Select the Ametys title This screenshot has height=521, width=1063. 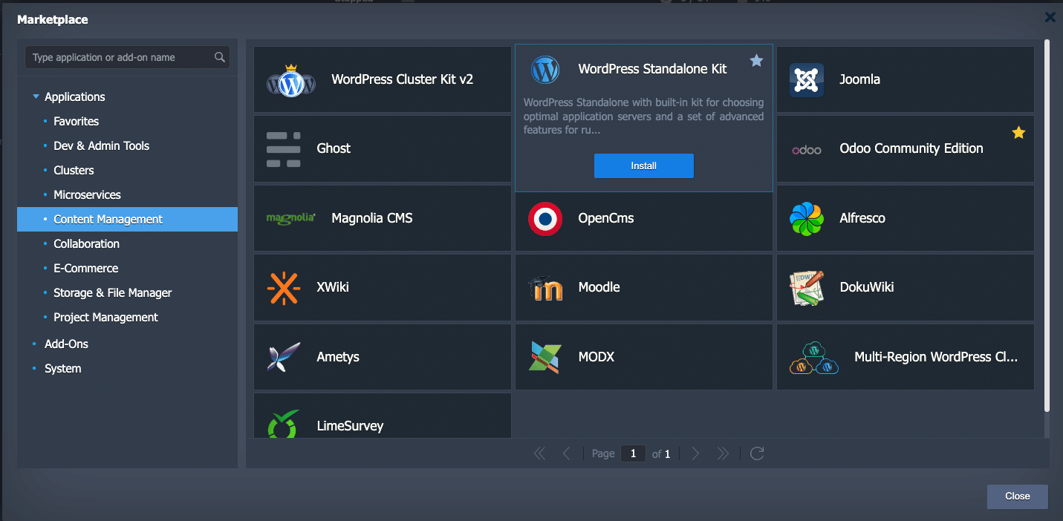click(x=337, y=357)
